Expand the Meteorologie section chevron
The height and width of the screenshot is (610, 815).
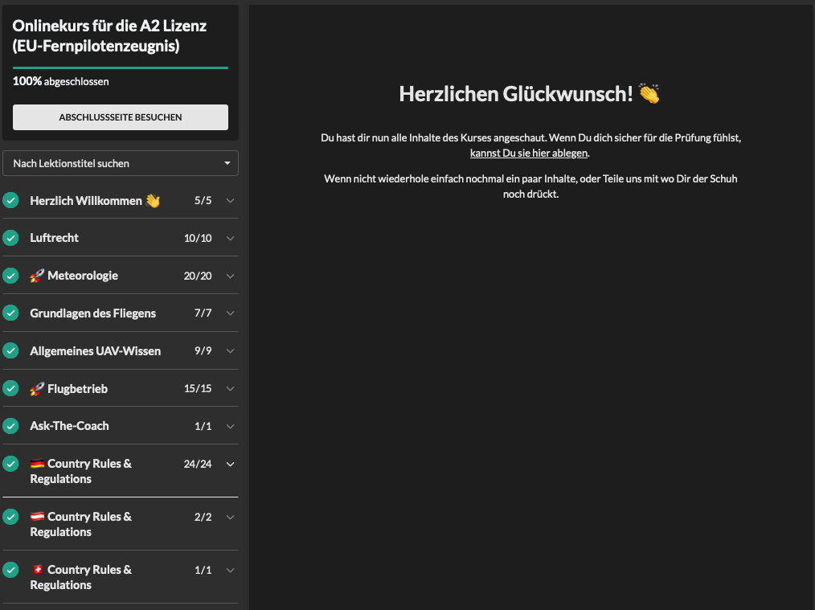231,276
